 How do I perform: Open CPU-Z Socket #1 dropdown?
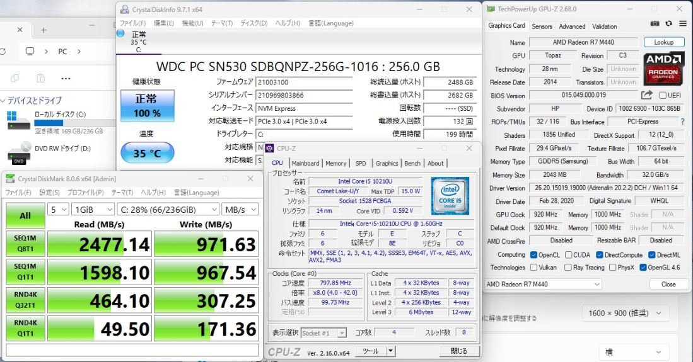pos(323,333)
